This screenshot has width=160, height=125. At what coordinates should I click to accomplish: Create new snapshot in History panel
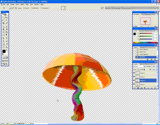(x=151, y=59)
